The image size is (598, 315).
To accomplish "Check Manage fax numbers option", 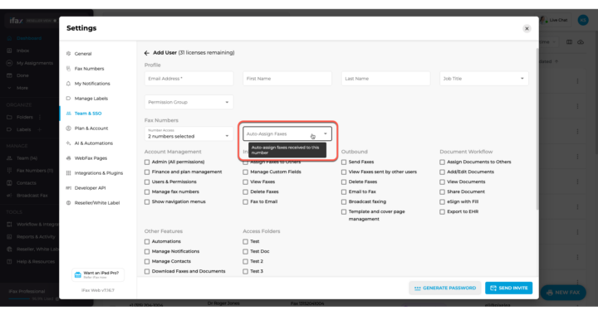I will pos(147,191).
